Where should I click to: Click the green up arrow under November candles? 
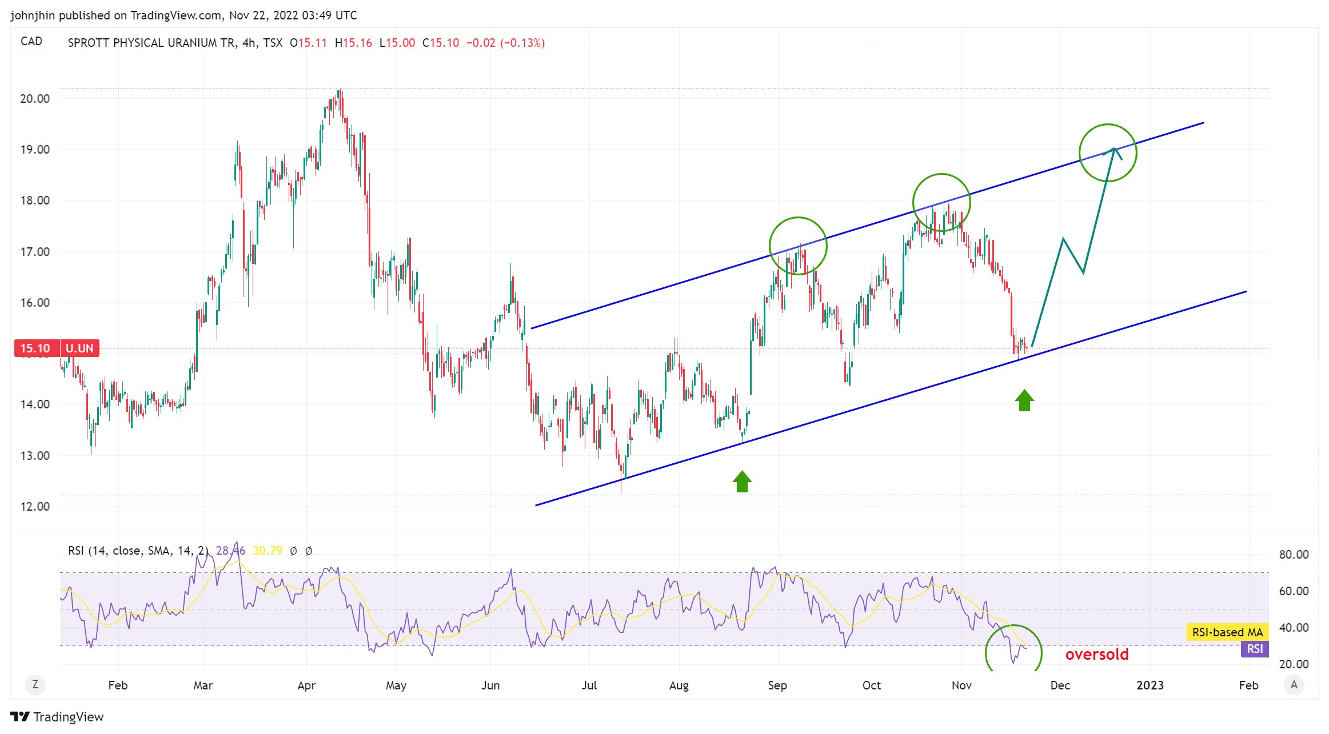(x=1024, y=400)
